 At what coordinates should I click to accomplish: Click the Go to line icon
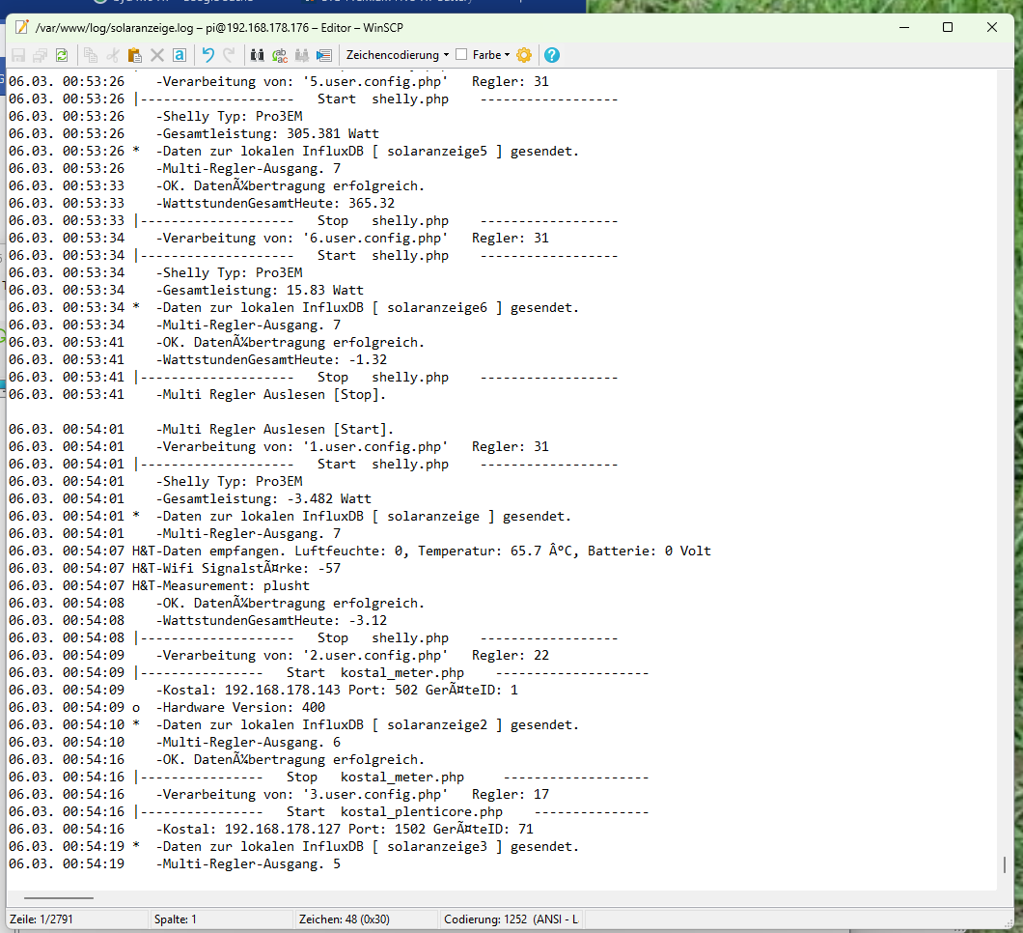click(324, 56)
